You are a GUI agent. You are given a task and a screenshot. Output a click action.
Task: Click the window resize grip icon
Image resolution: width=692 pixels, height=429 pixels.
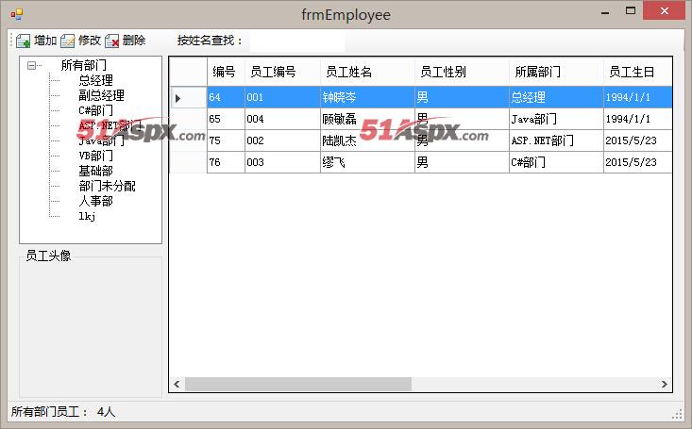tap(678, 414)
